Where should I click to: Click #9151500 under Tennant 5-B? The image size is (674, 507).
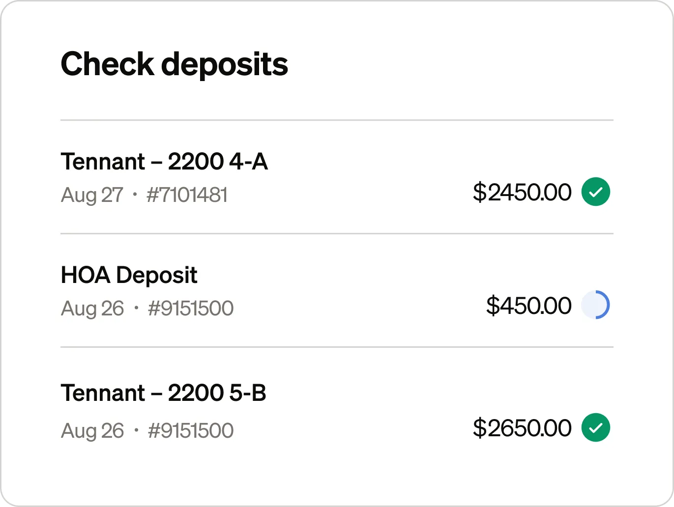click(191, 431)
